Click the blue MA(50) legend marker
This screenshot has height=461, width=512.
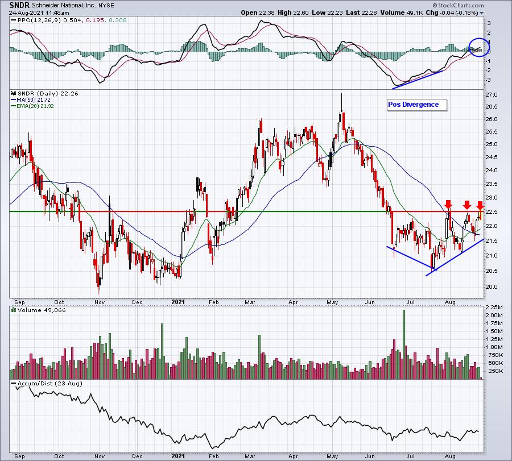[14, 100]
